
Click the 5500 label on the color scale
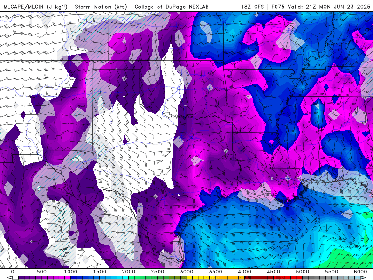coord(332,272)
